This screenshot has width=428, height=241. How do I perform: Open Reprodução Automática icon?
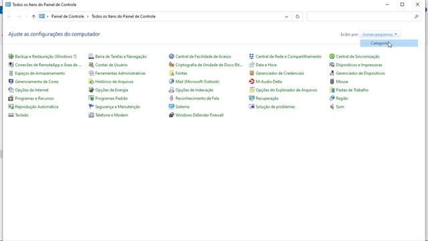click(x=11, y=106)
